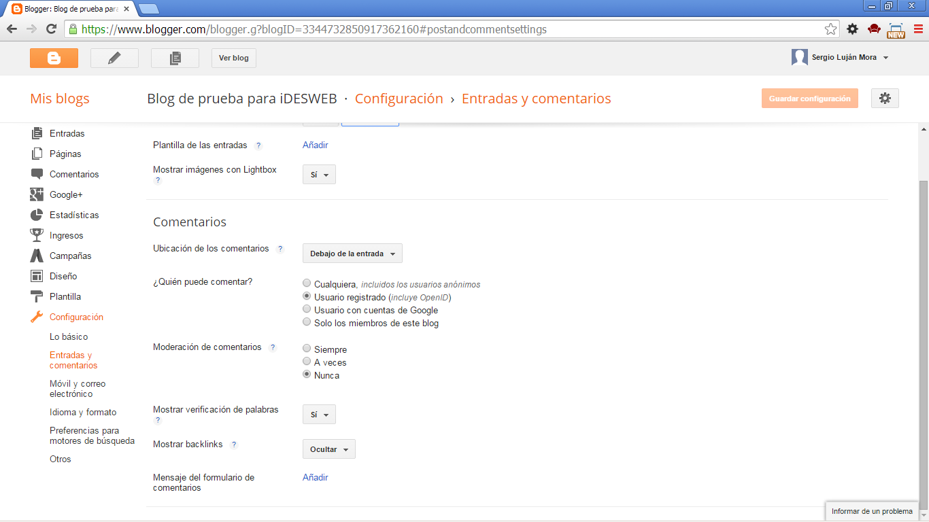Click the Estadísticas pie chart icon
929x522 pixels.
(x=37, y=215)
